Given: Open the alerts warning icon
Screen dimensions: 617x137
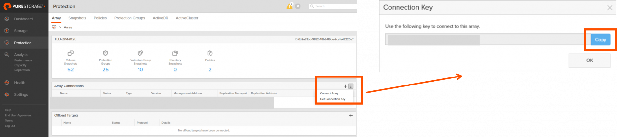Looking at the screenshot, I should pyautogui.click(x=290, y=6).
